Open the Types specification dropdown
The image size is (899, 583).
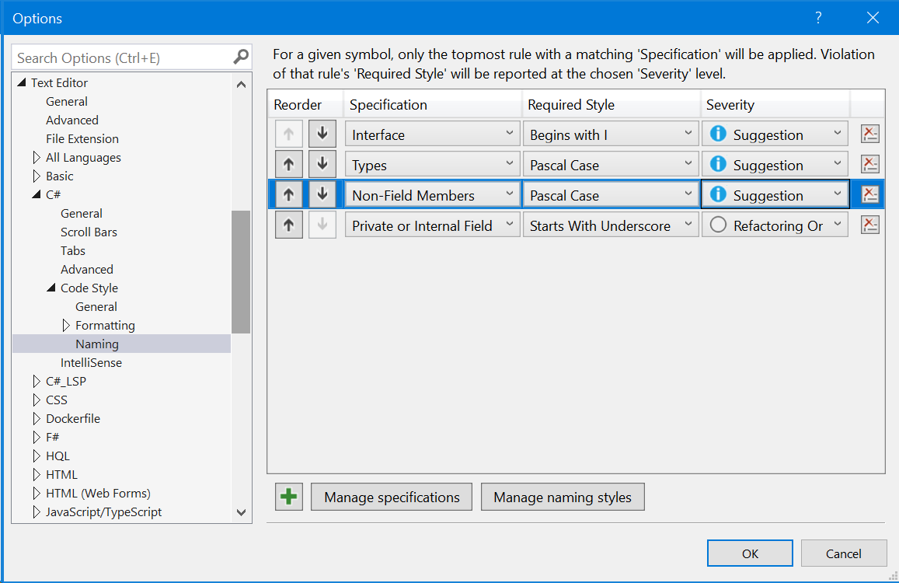click(432, 165)
